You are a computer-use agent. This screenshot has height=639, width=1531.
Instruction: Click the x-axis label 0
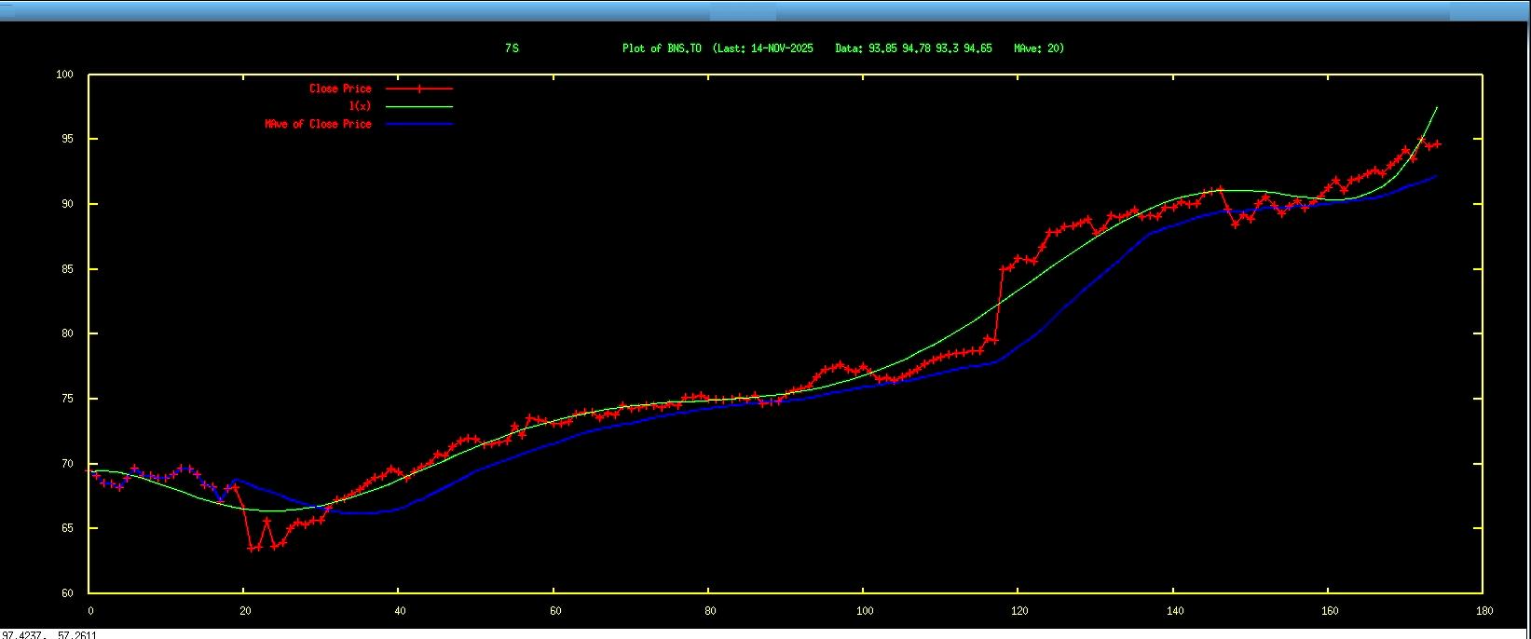(90, 612)
